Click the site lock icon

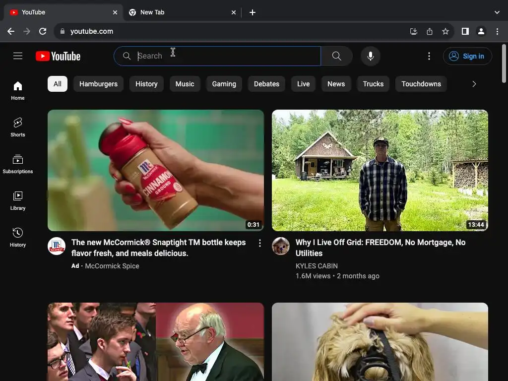click(x=63, y=31)
